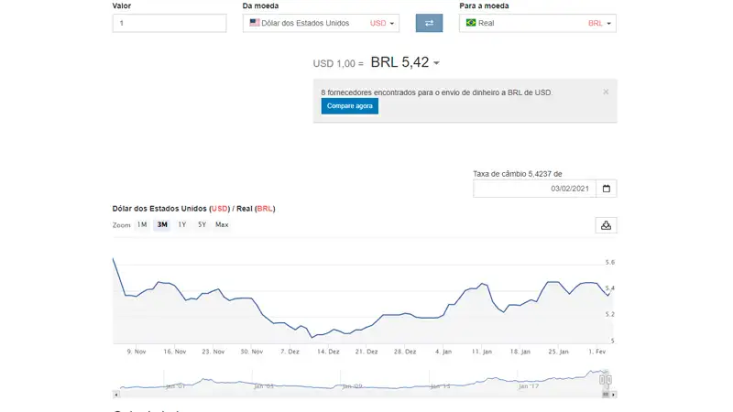Click the 4. Jan axis label
Screen dimensions: 733x412
click(x=443, y=352)
